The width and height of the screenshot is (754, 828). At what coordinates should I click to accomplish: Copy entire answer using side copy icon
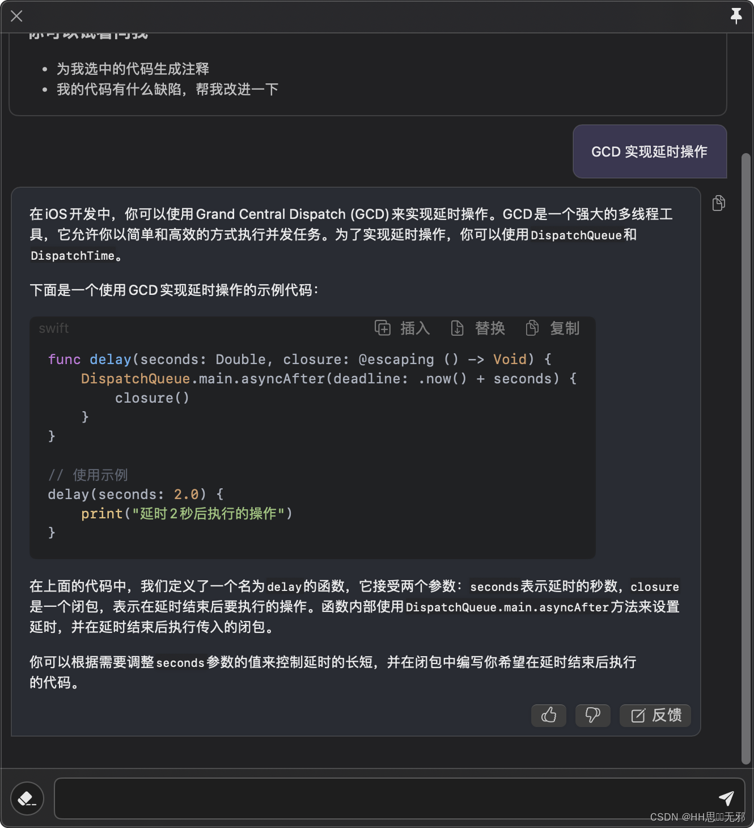718,203
